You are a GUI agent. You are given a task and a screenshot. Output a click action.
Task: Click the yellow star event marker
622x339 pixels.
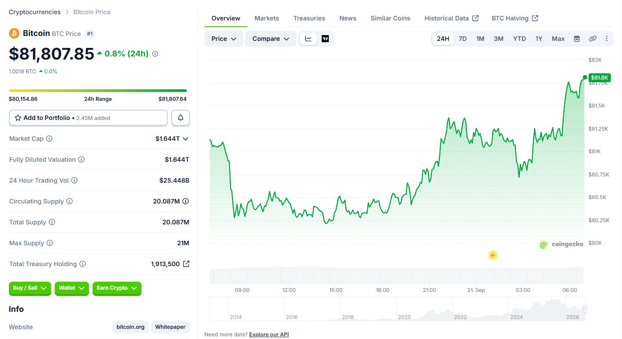(493, 255)
